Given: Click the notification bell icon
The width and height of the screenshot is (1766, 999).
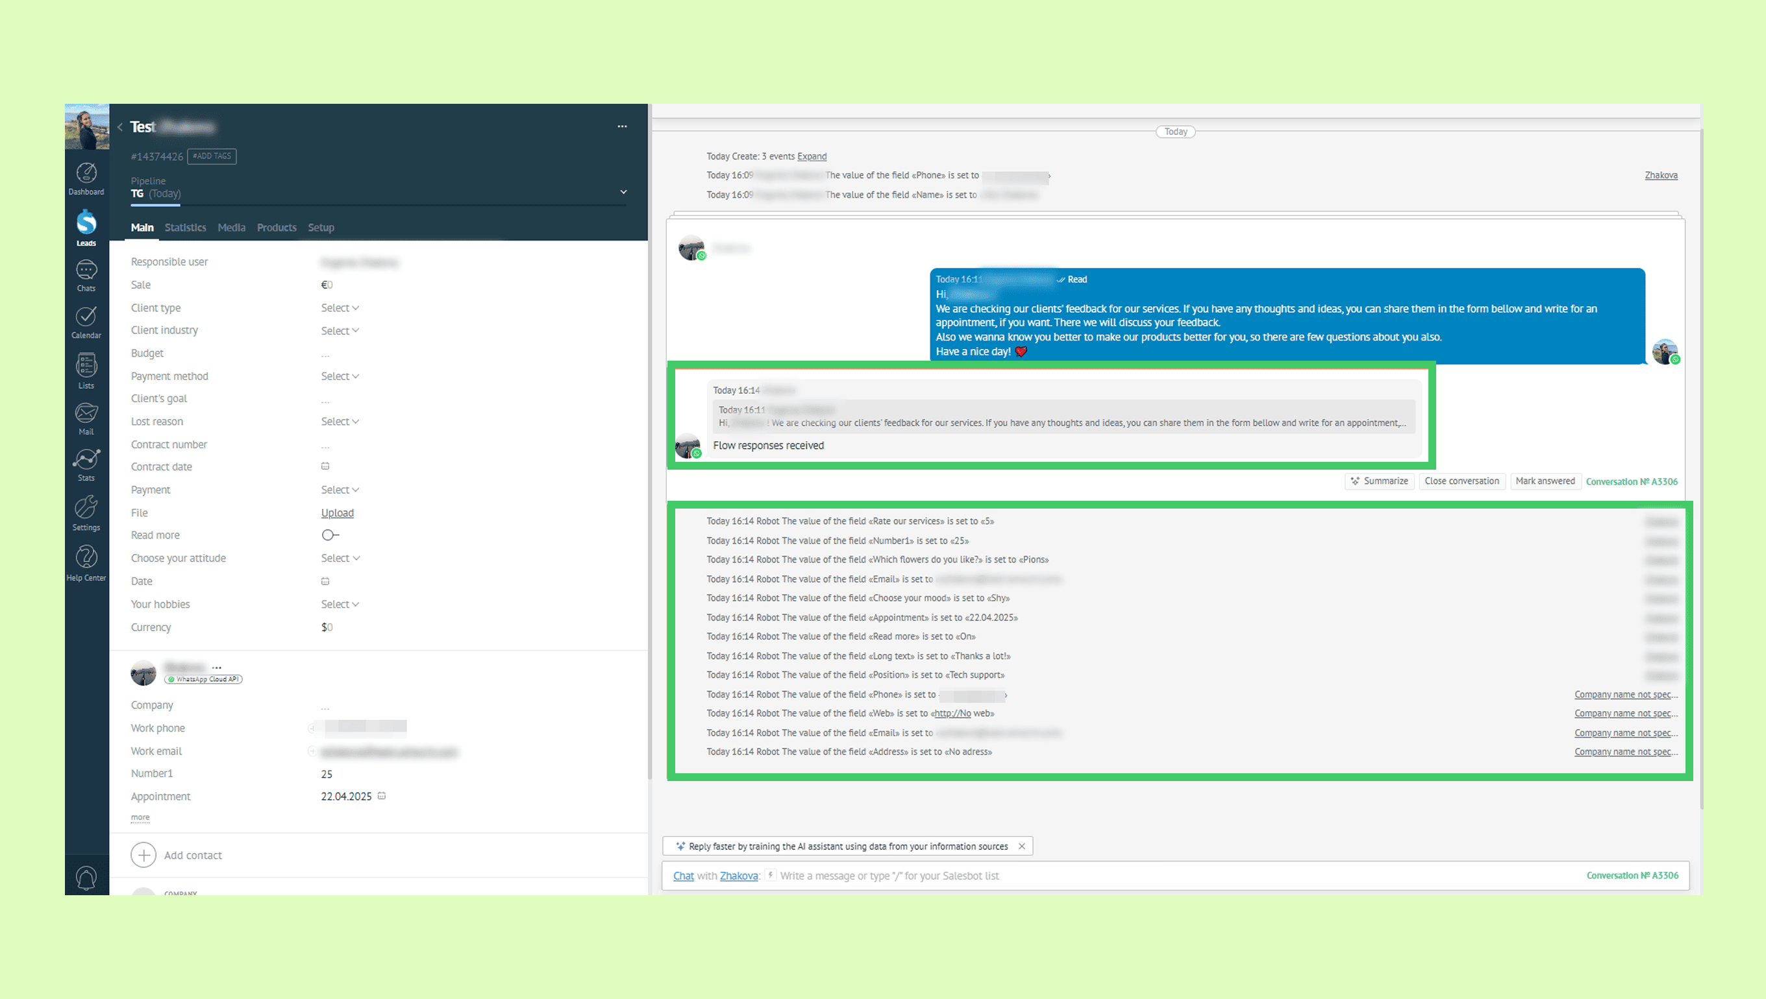Looking at the screenshot, I should point(86,878).
